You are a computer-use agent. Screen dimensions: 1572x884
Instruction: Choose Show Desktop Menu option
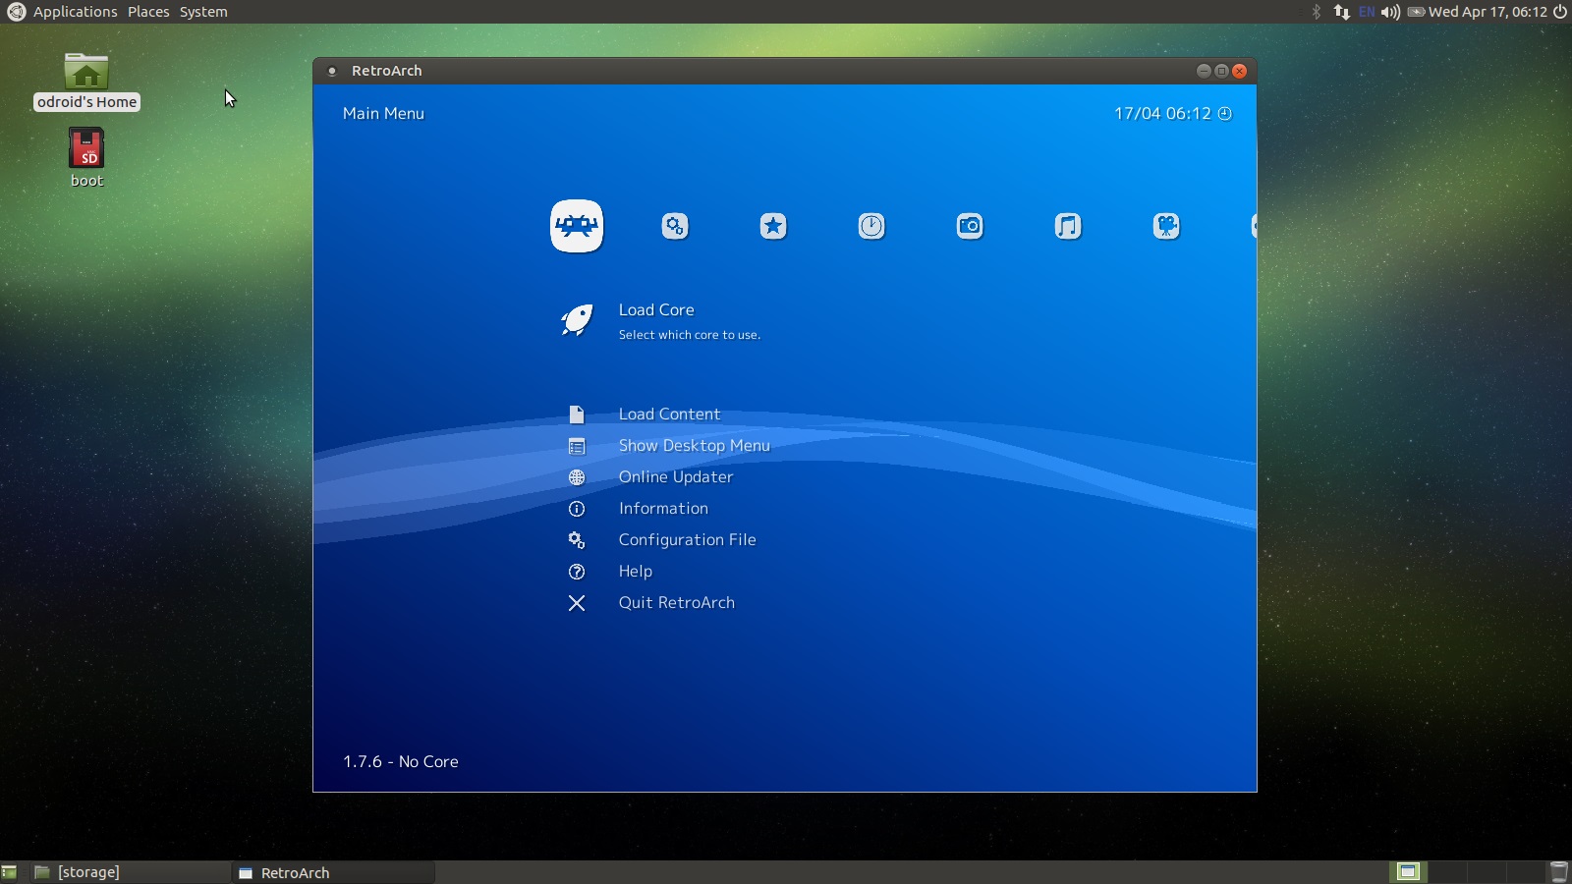click(694, 446)
